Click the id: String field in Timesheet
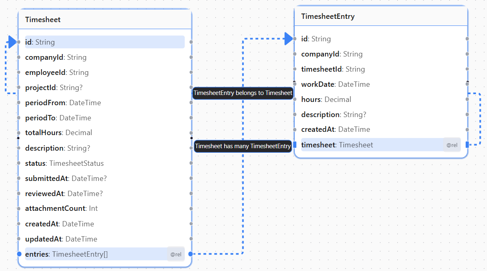Screen dimensions: 487x271 pyautogui.click(x=105, y=42)
